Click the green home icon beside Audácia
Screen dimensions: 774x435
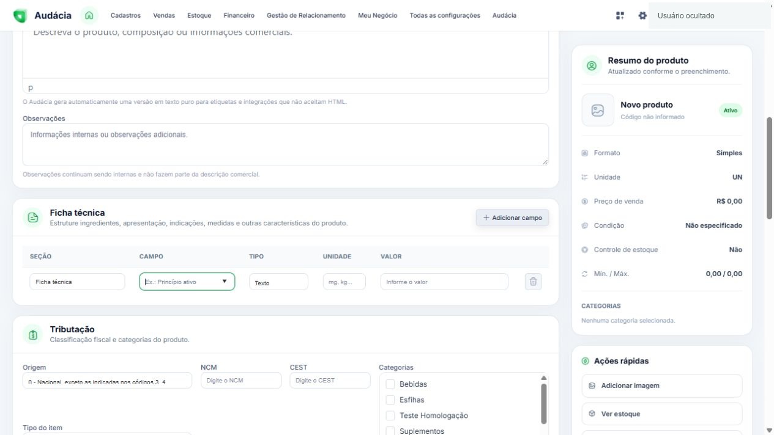89,15
